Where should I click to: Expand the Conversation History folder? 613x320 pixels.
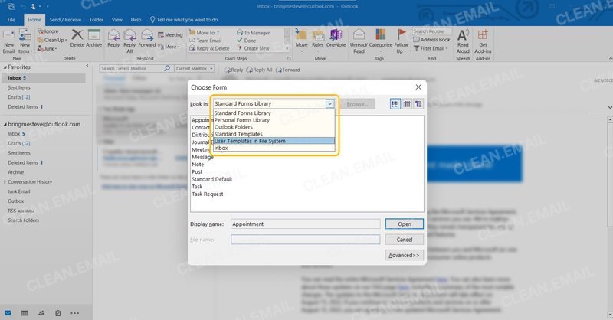point(5,181)
